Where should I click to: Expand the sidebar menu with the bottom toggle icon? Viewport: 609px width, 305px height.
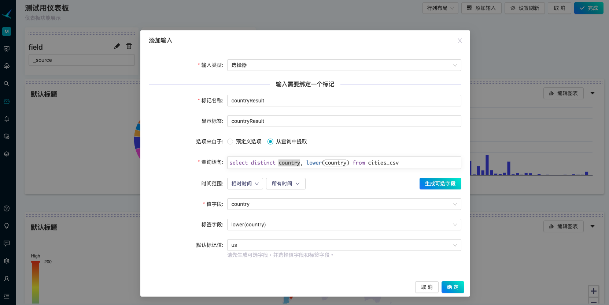point(7,296)
